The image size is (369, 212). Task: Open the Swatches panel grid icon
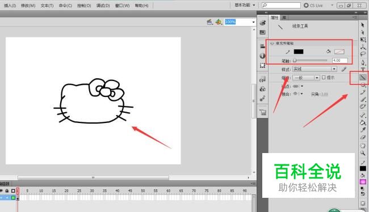[x=263, y=32]
